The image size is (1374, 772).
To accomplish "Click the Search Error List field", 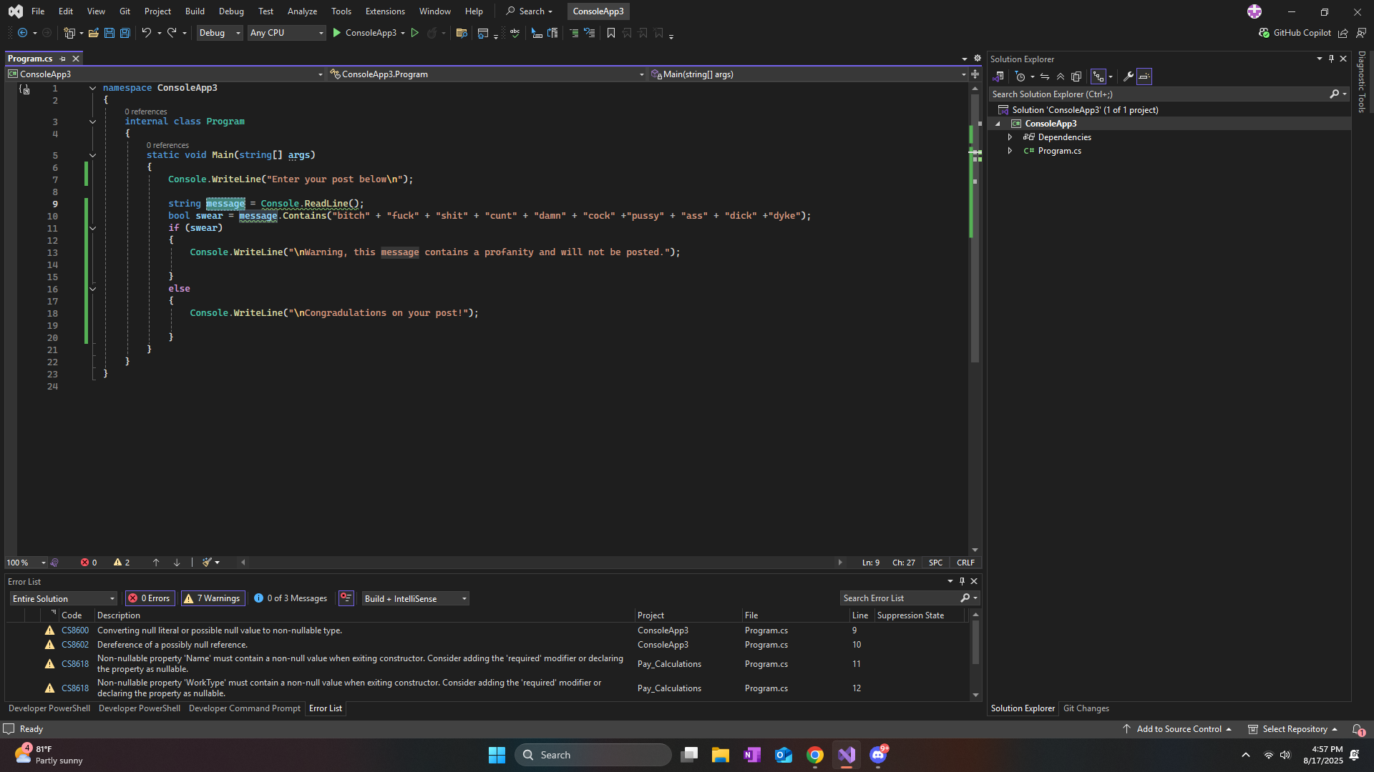I will [x=900, y=599].
